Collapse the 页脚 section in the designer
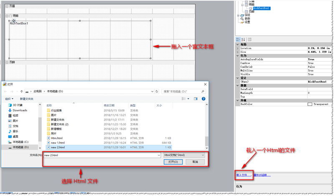Viewport: 334px width, 196px height. [7, 62]
